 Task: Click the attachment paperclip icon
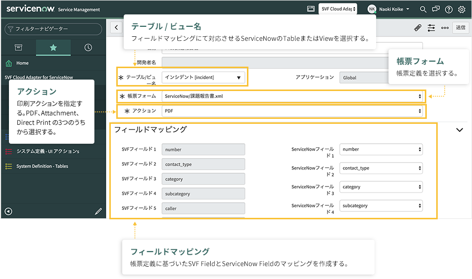417,28
